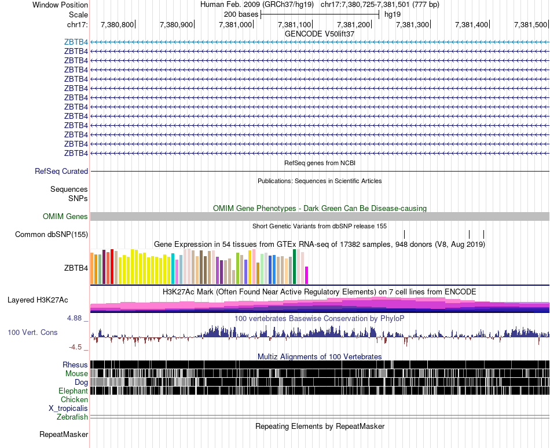Click the X_tropicalis alignment label
The width and height of the screenshot is (550, 448).
coord(68,409)
